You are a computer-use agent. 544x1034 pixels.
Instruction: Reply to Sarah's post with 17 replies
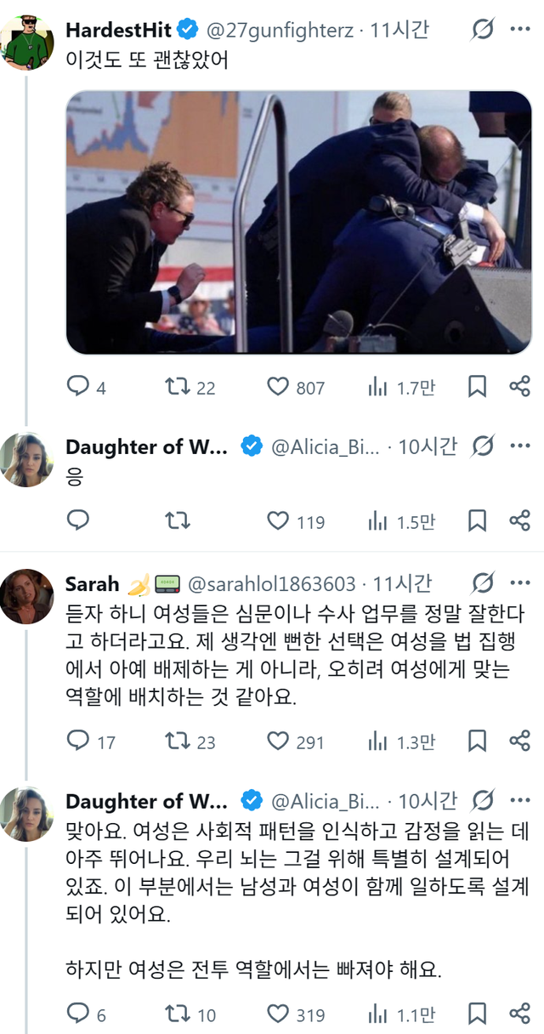pyautogui.click(x=78, y=741)
